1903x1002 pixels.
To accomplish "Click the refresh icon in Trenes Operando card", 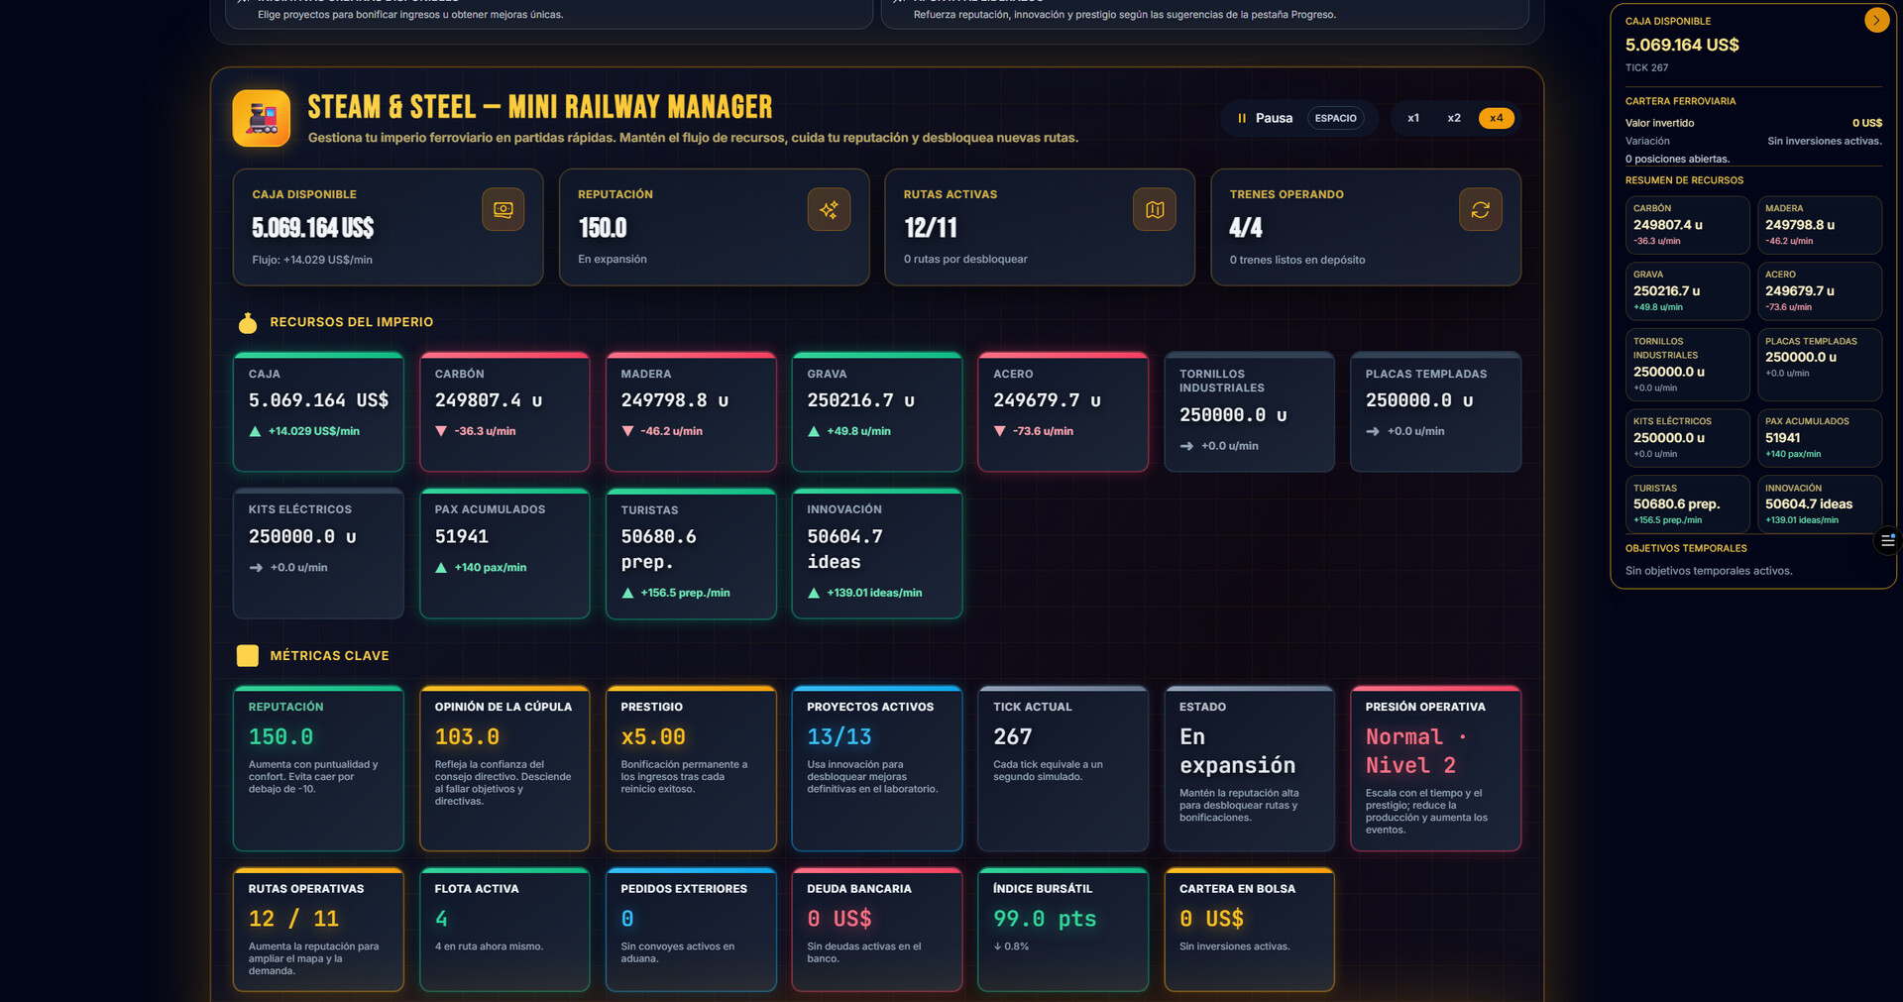I will [x=1480, y=209].
